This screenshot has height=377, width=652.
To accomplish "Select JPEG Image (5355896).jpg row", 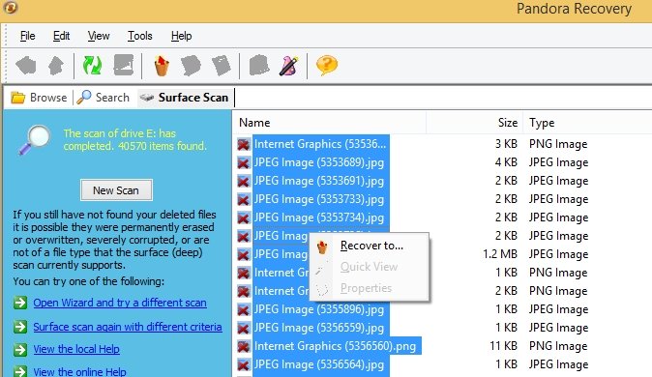I will point(319,309).
